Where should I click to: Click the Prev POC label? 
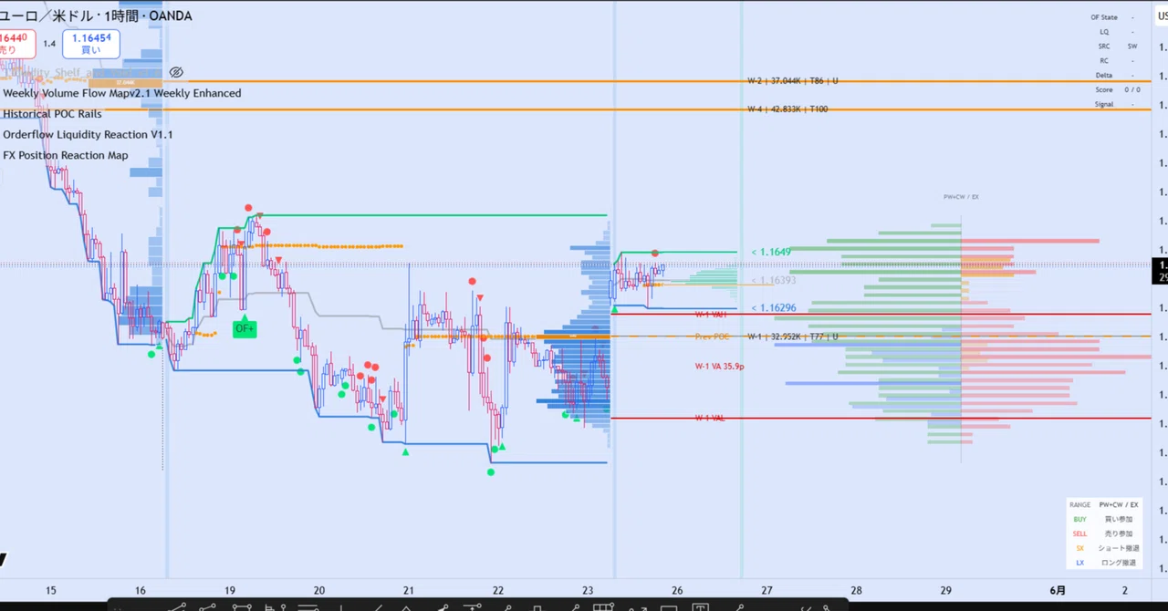(713, 337)
